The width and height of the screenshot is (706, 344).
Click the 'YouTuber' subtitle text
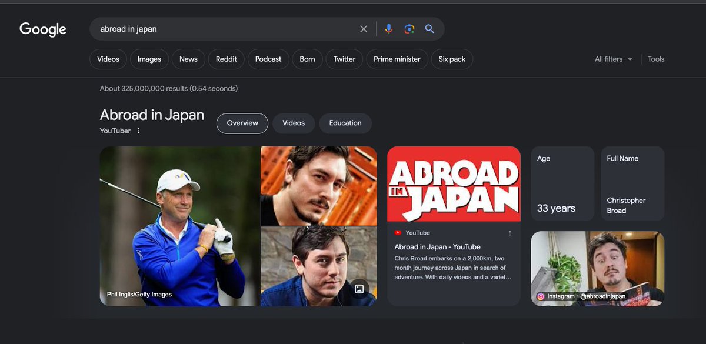pos(115,131)
